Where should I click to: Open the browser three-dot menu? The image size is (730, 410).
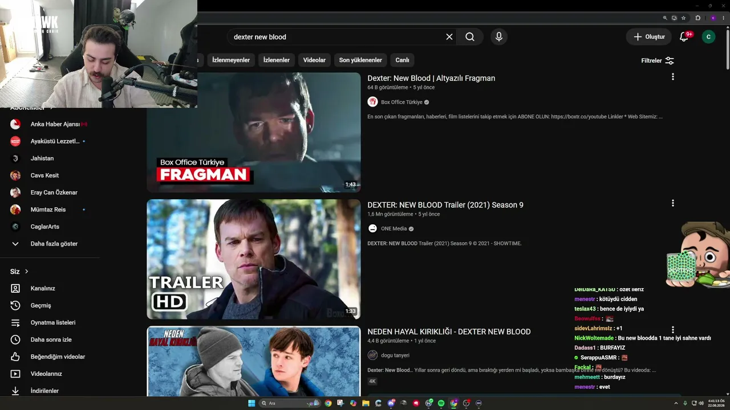tap(723, 18)
